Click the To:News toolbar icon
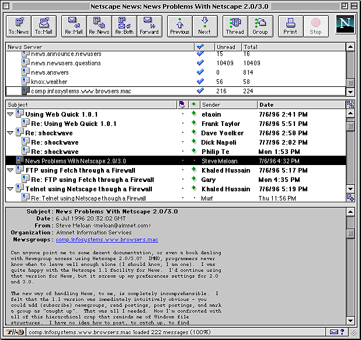 [x=19, y=26]
